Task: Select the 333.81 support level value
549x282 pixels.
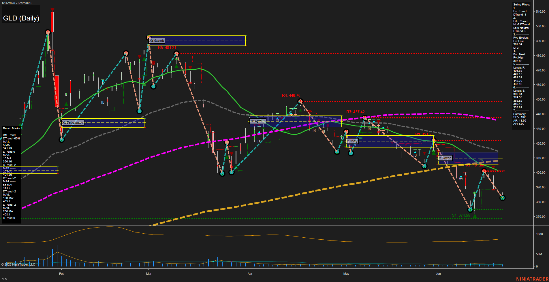Action: click(518, 107)
